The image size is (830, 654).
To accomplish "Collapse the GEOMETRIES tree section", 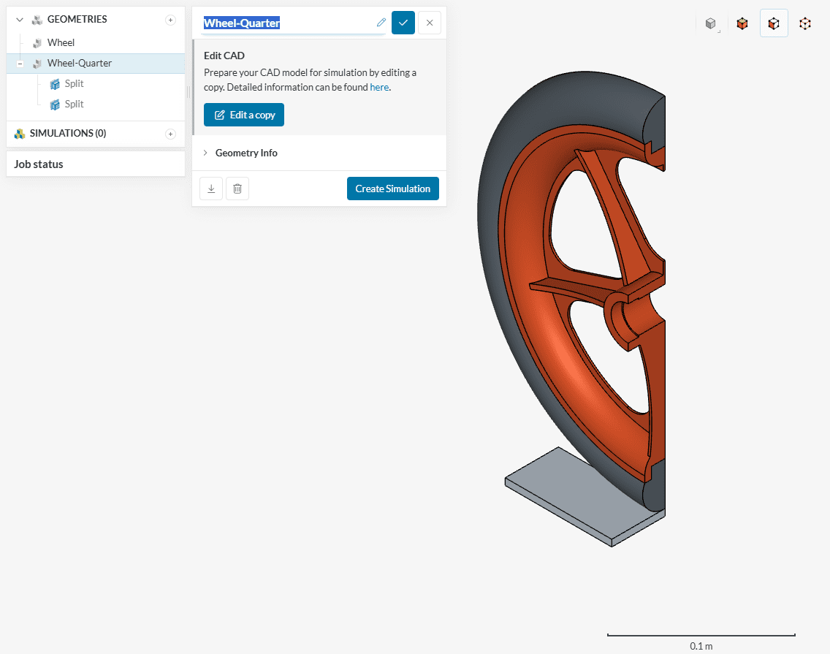I will pos(20,20).
